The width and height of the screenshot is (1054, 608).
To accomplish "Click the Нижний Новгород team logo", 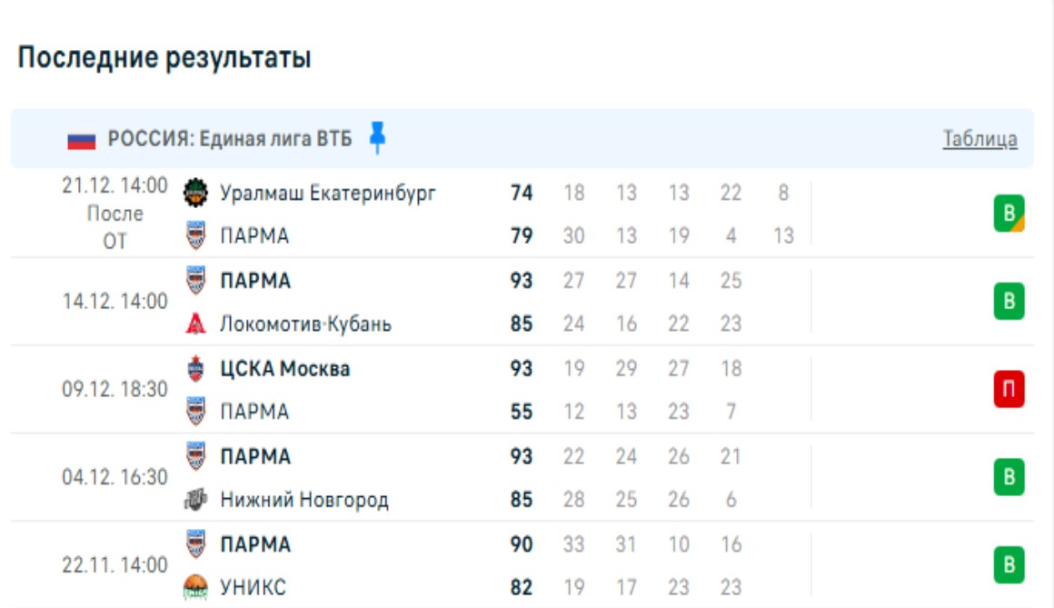I will click(195, 500).
